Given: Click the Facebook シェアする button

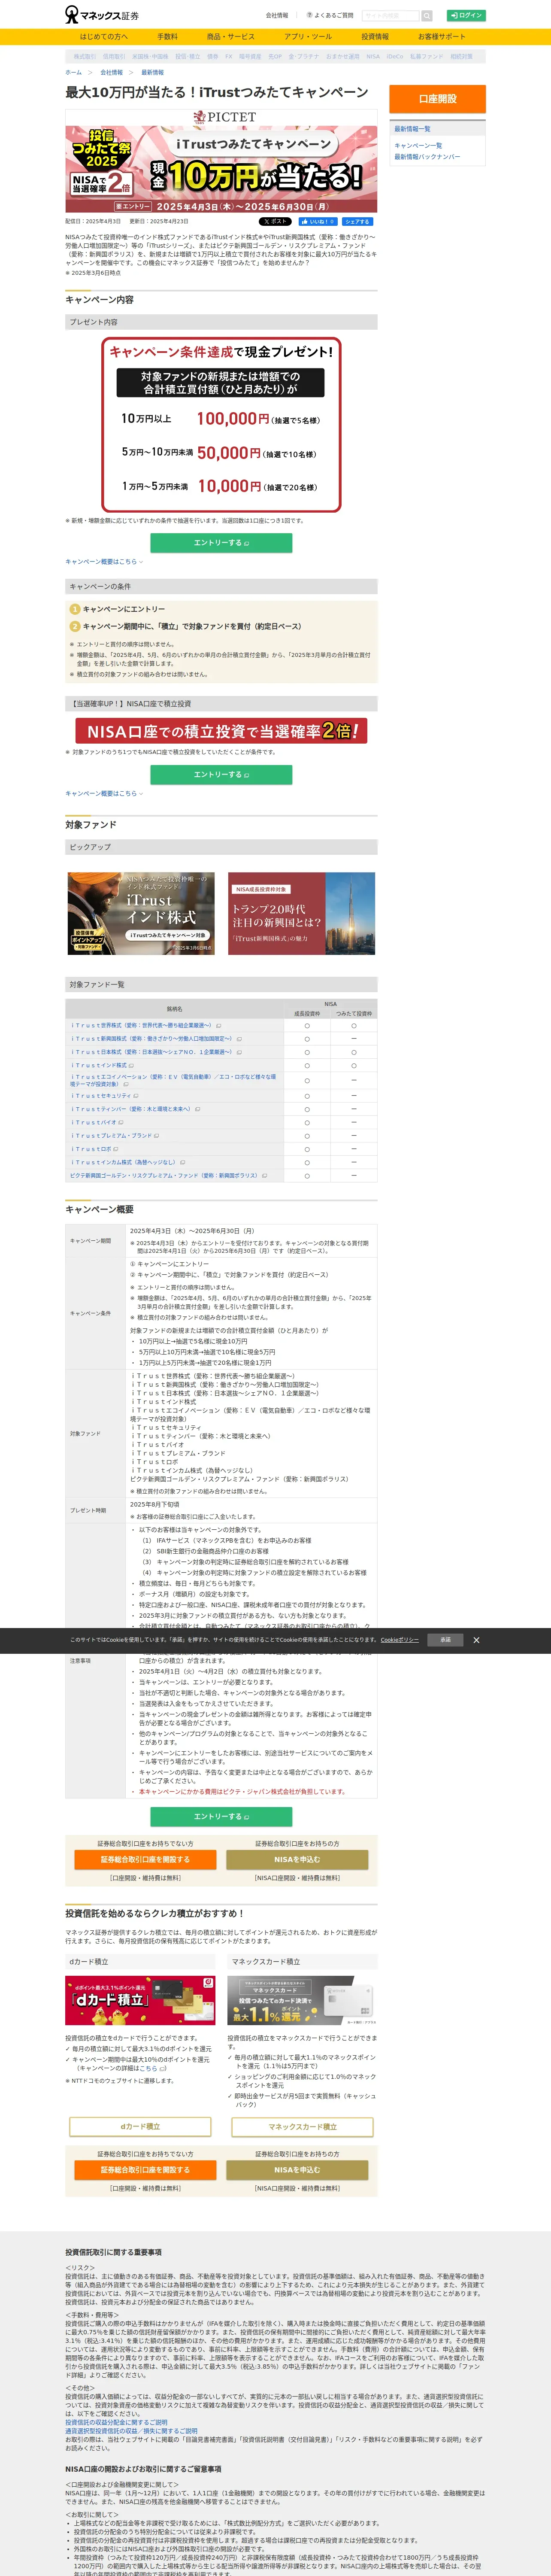Looking at the screenshot, I should [357, 221].
